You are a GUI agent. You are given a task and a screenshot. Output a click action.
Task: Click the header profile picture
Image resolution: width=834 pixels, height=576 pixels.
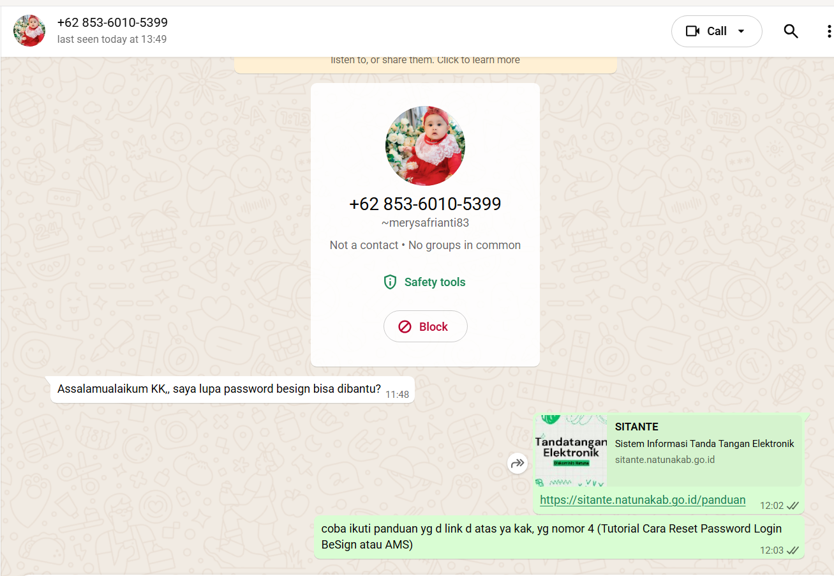[29, 31]
